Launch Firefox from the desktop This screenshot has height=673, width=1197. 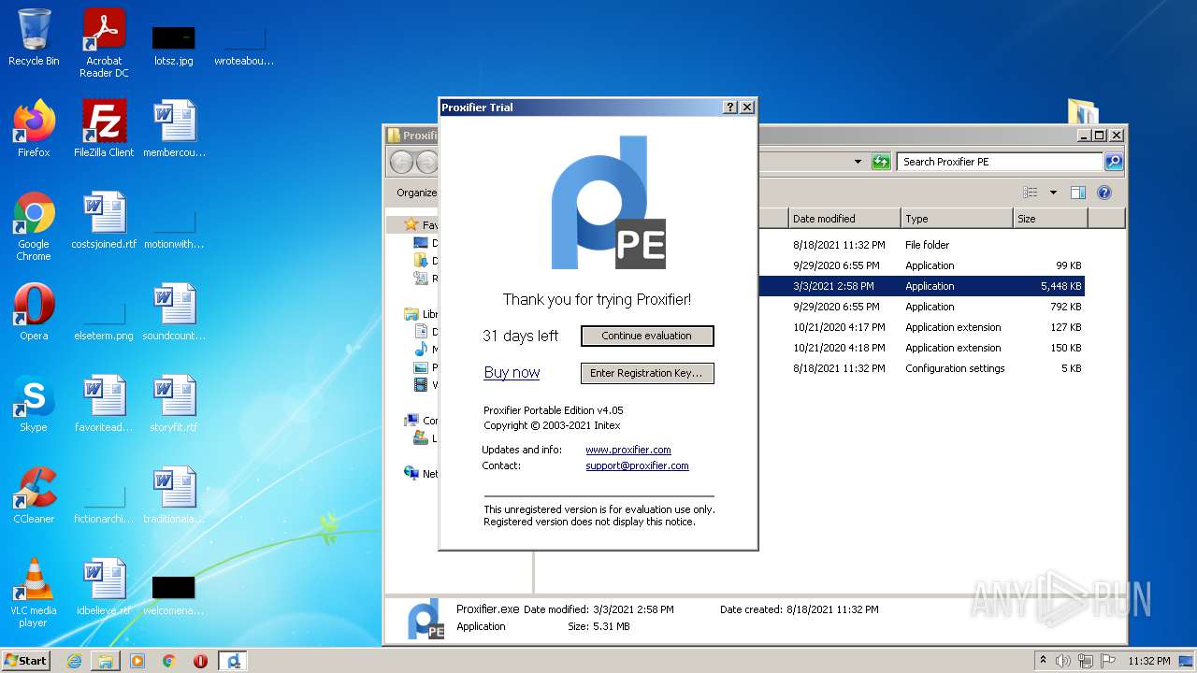[34, 129]
